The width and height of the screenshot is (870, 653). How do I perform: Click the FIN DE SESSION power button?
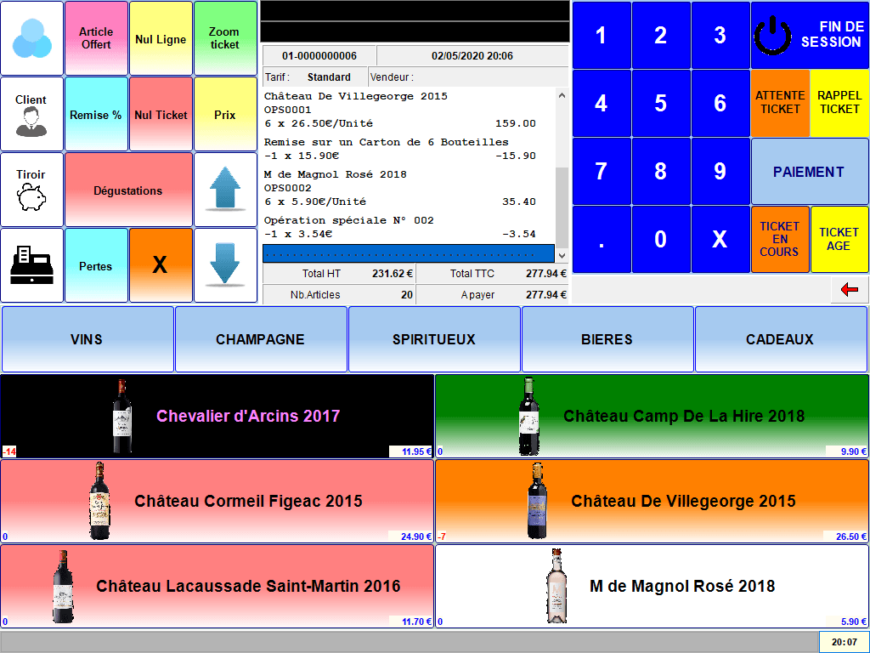point(810,35)
